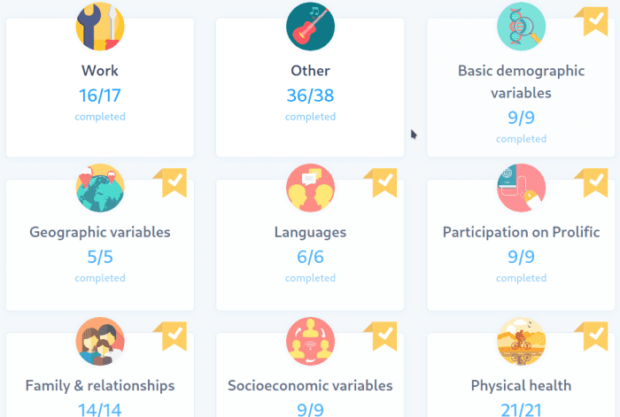
Task: Click the Other guitar icon
Action: (310, 26)
